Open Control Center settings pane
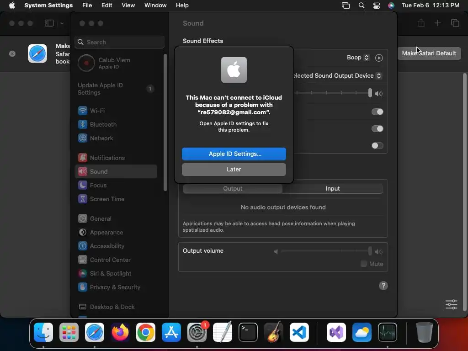The width and height of the screenshot is (468, 351). click(116, 260)
